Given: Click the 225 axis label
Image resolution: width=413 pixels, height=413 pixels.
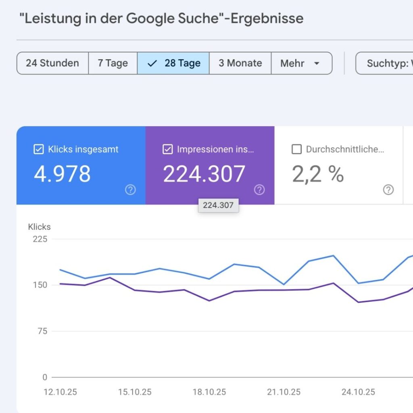Looking at the screenshot, I should [40, 239].
